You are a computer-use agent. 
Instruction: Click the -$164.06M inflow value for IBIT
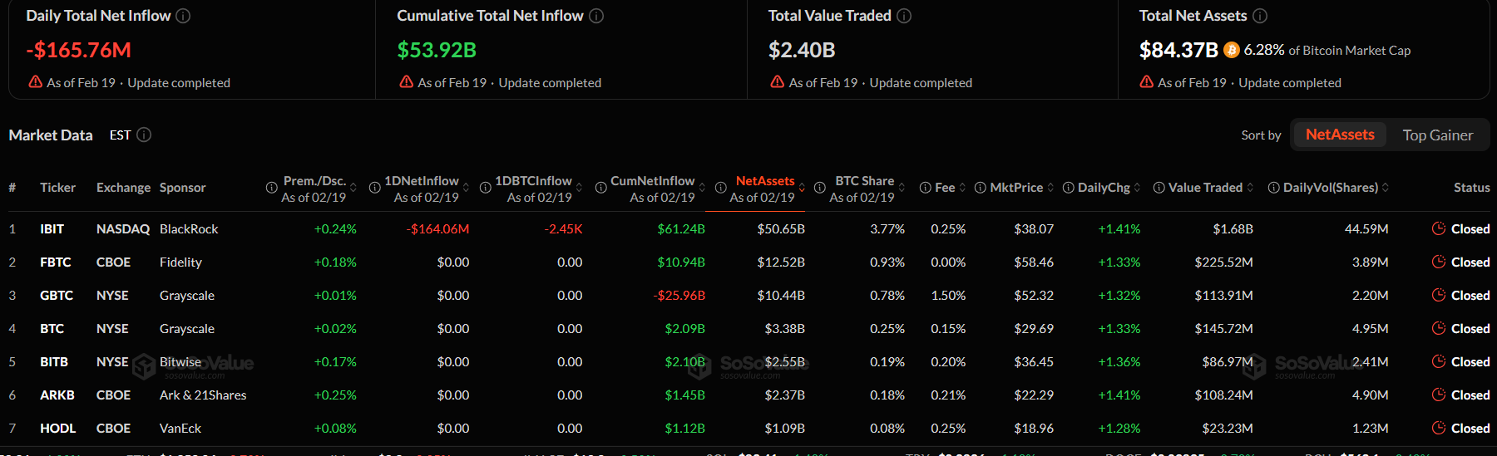click(x=437, y=228)
